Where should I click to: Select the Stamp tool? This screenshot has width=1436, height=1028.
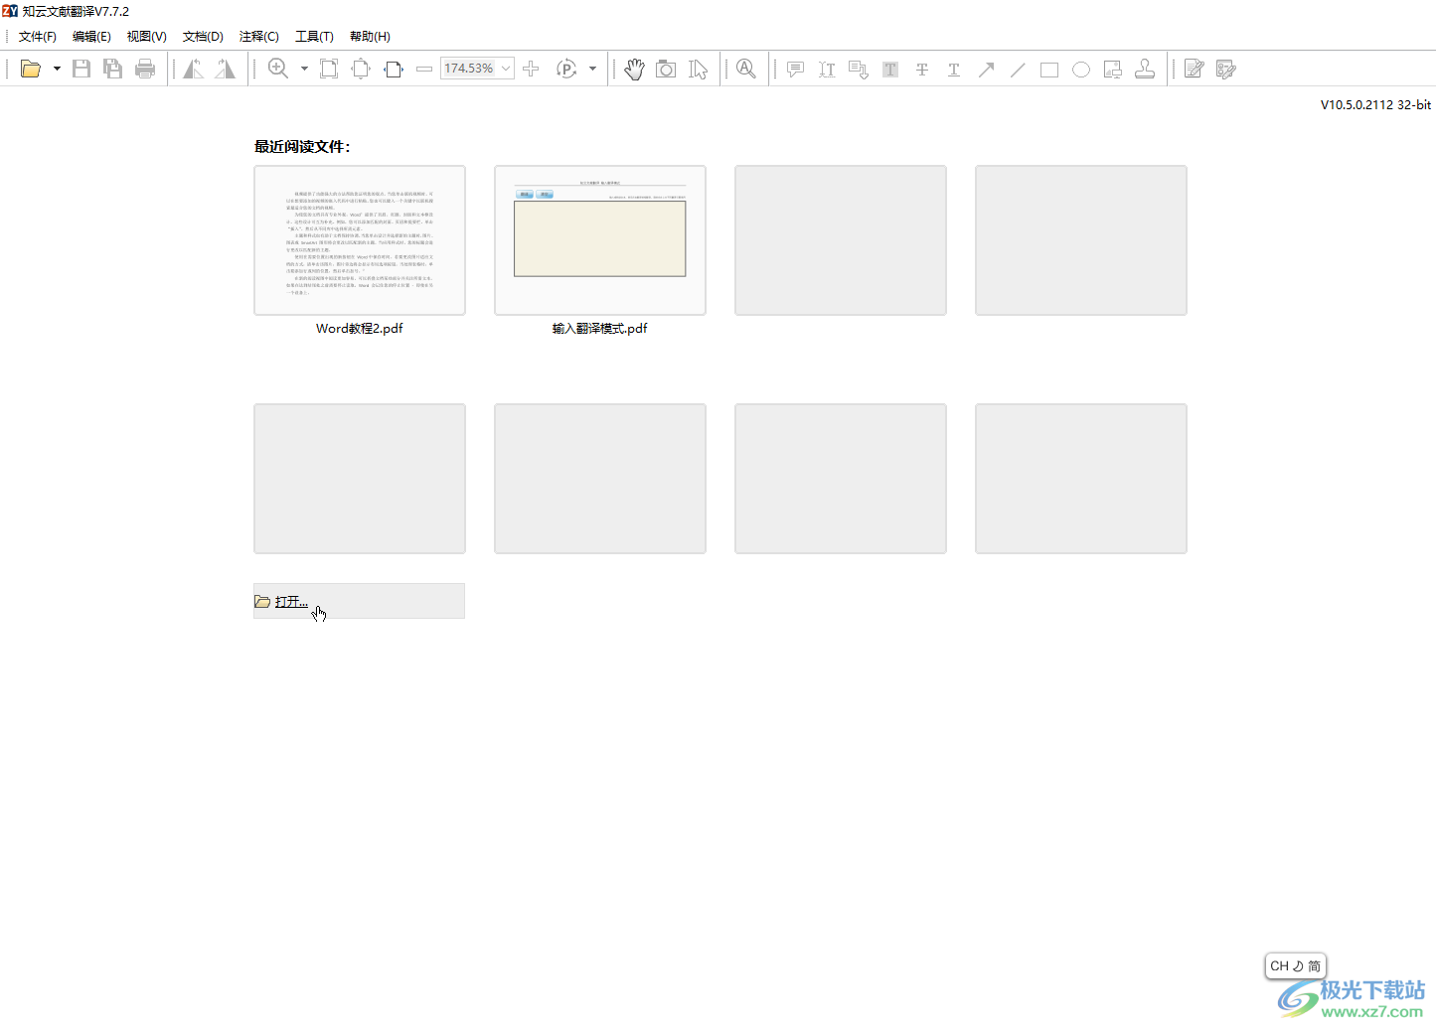(x=1145, y=69)
